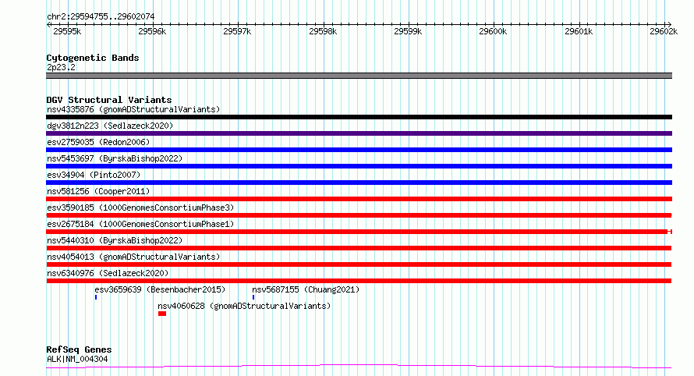Select the black nsv4335876 variant bar
This screenshot has width=694, height=376.
tap(359, 117)
